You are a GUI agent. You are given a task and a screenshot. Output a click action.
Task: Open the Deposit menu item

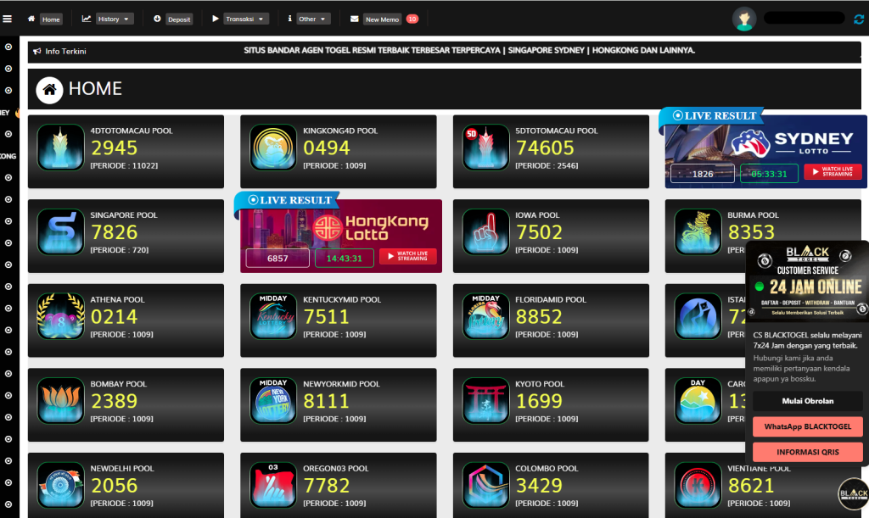[179, 19]
